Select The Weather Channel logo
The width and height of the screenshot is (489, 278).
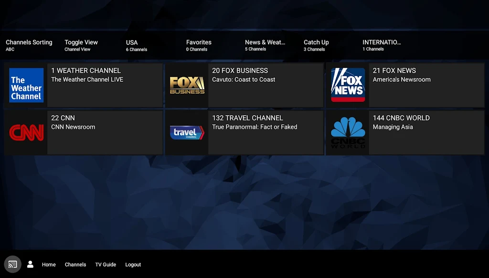pos(26,85)
